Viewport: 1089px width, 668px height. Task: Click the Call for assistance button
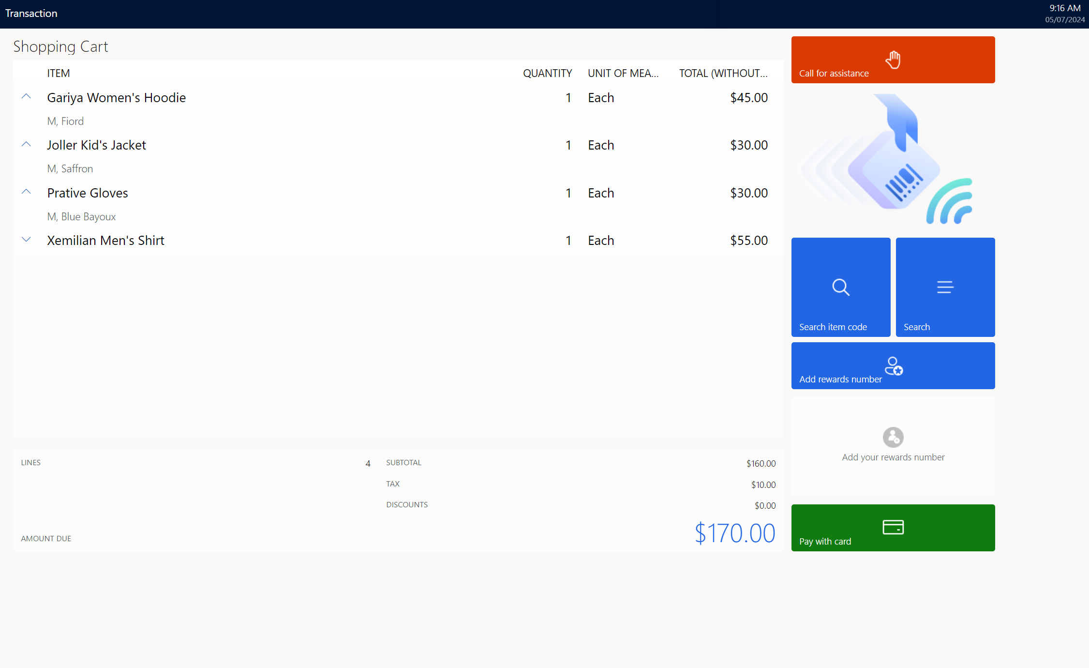(x=893, y=59)
